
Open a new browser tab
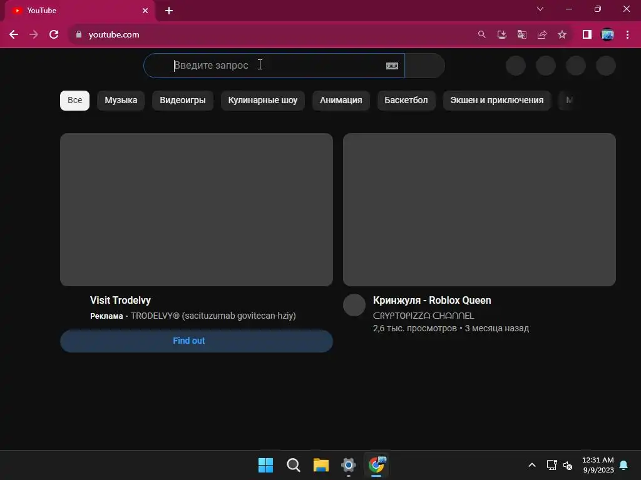[x=169, y=11]
